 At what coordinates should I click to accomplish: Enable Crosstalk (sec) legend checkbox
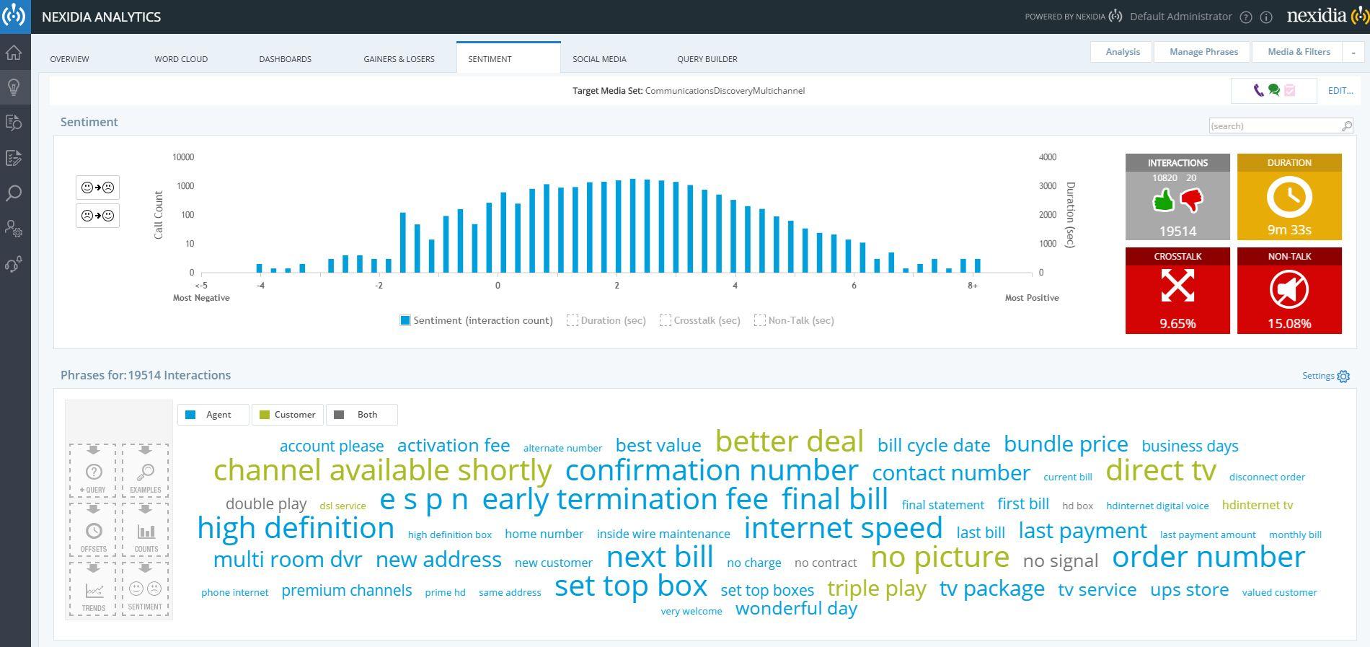[x=666, y=320]
